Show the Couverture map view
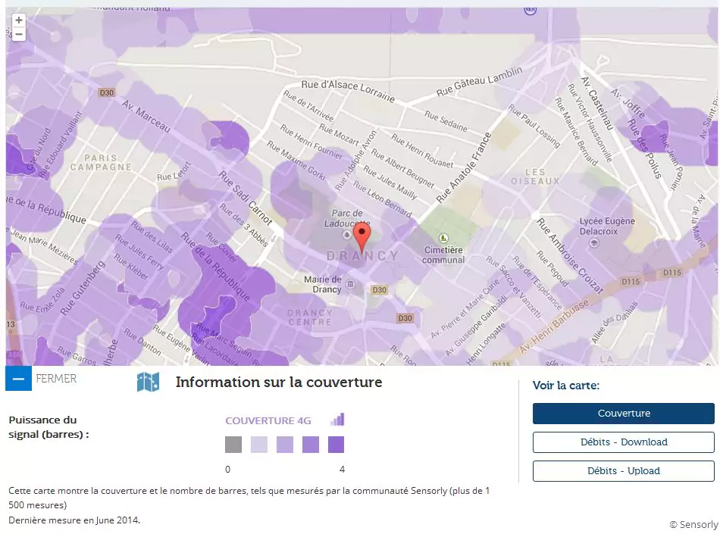This screenshot has height=534, width=720. tap(623, 414)
